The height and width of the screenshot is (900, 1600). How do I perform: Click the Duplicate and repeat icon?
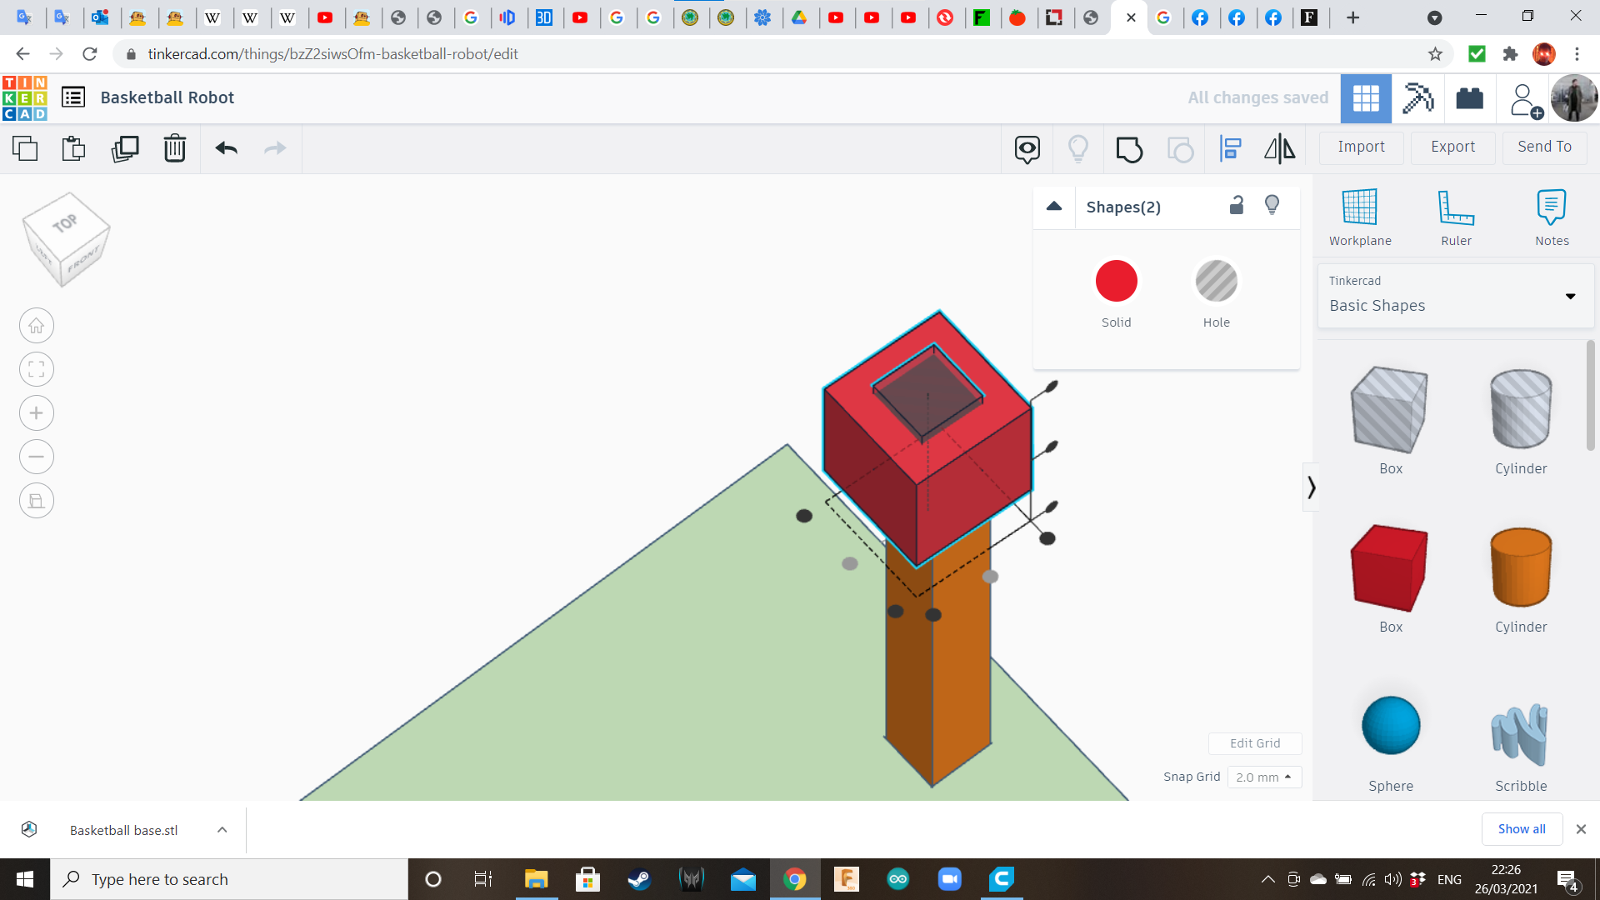click(125, 149)
